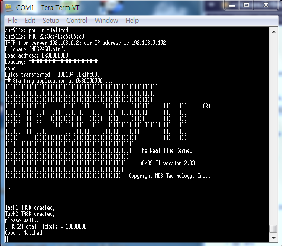Click the MAC address 22:3d:40:e6:86:c3
282x246 pixels.
(x=62, y=36)
